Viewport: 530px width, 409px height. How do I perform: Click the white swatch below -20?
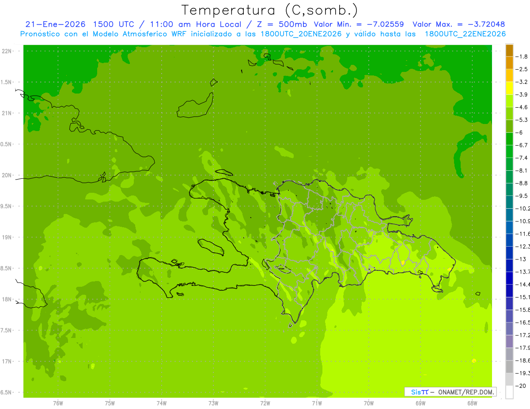coord(509,392)
